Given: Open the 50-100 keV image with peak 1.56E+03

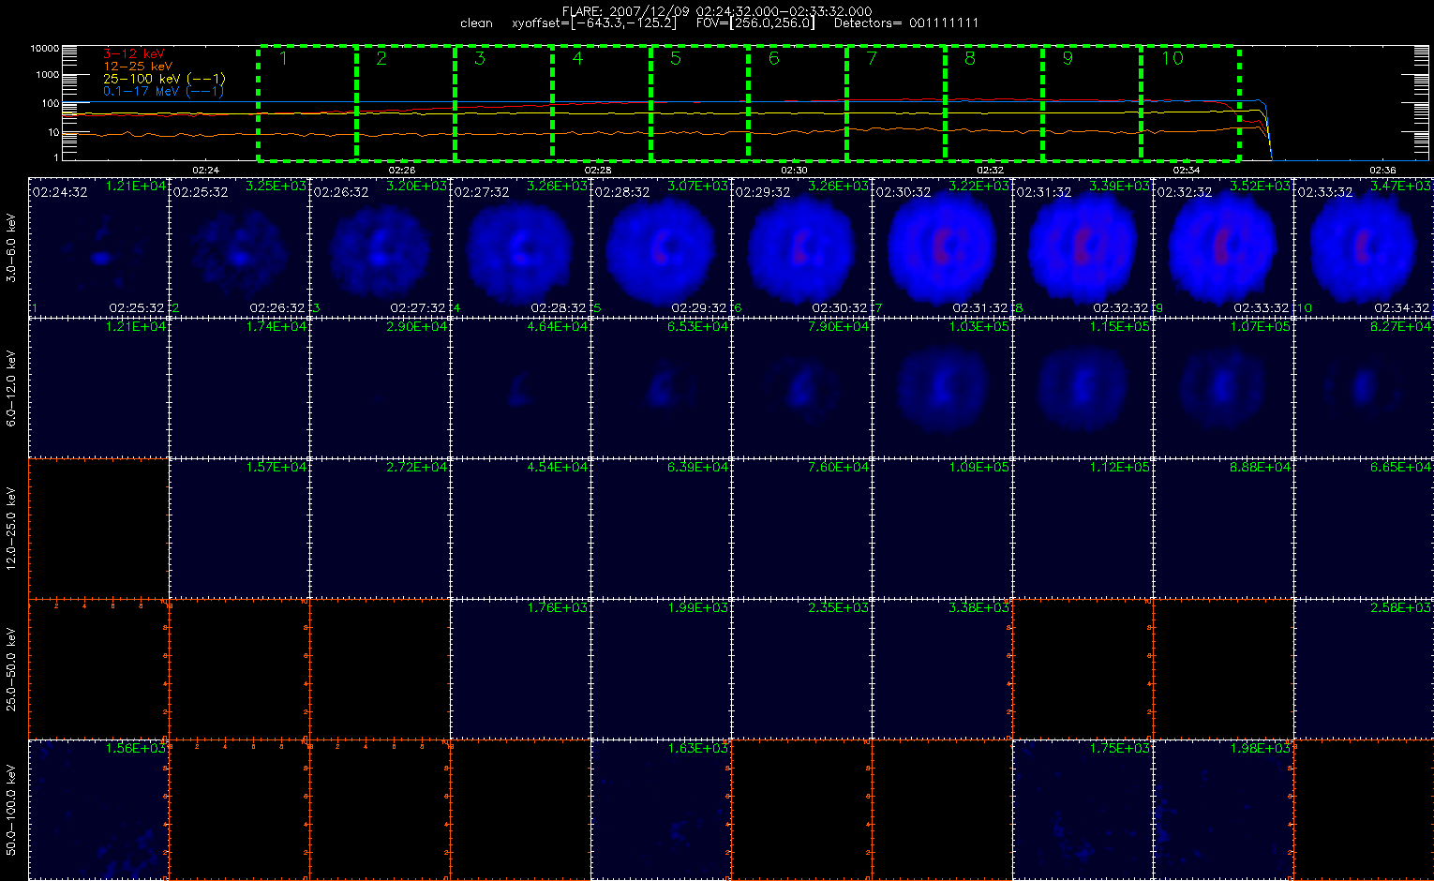Looking at the screenshot, I should tap(99, 810).
